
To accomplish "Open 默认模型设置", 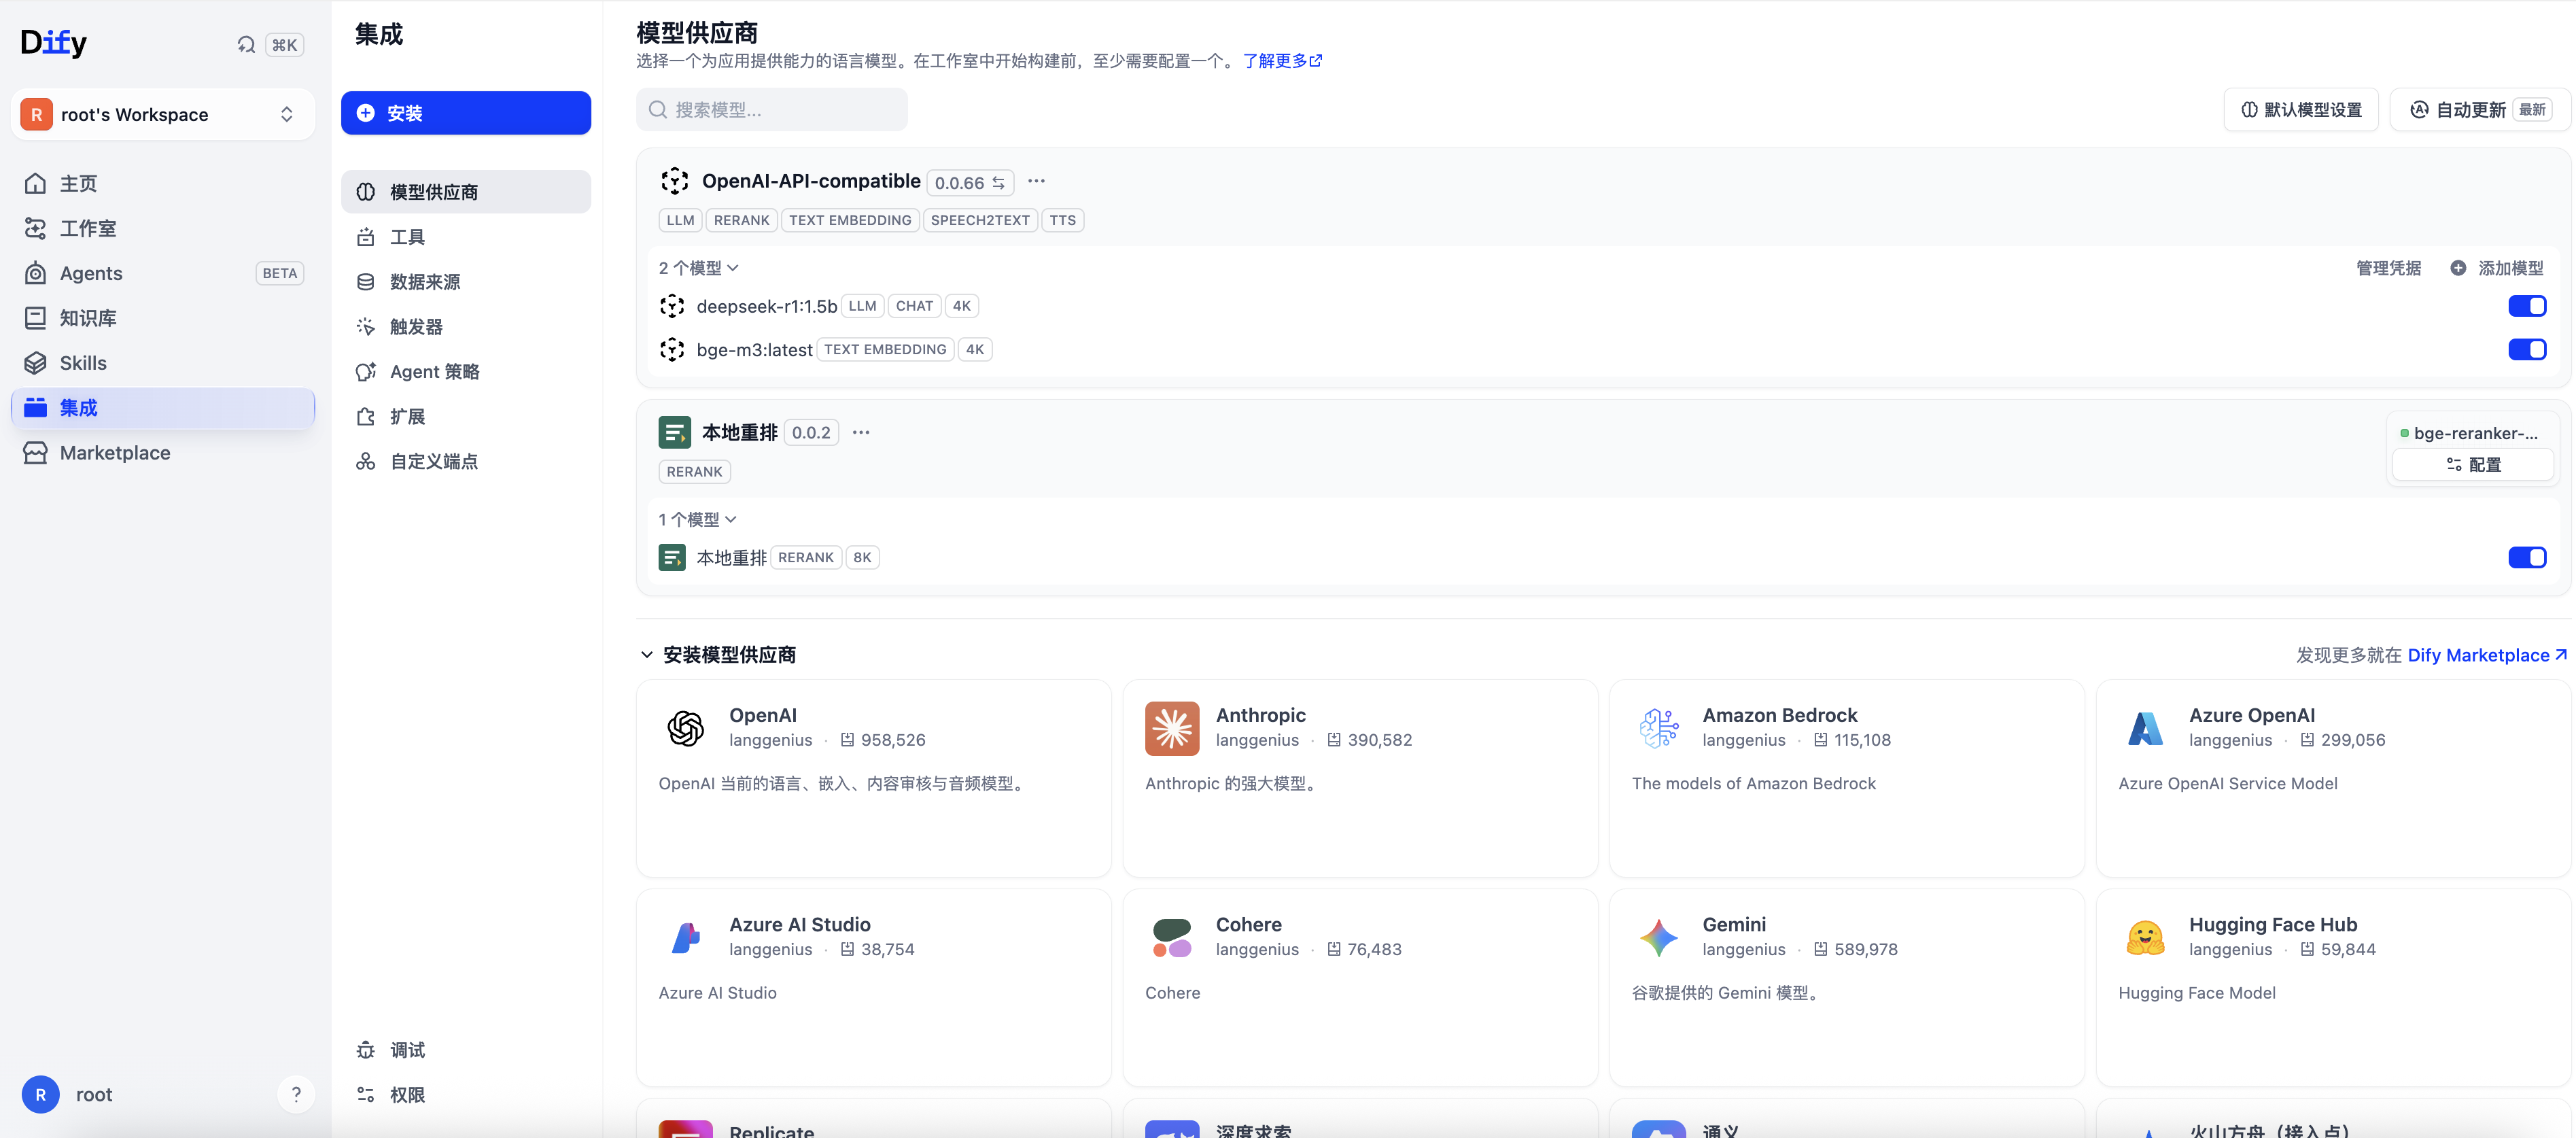I will (x=2301, y=109).
